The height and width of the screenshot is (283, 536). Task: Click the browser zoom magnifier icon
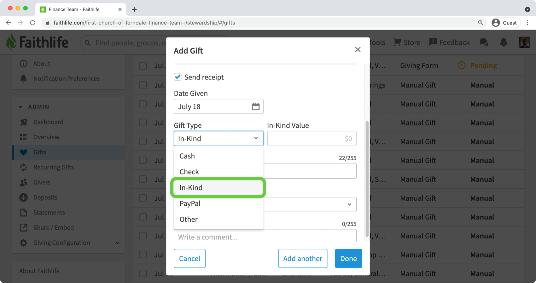click(x=481, y=23)
